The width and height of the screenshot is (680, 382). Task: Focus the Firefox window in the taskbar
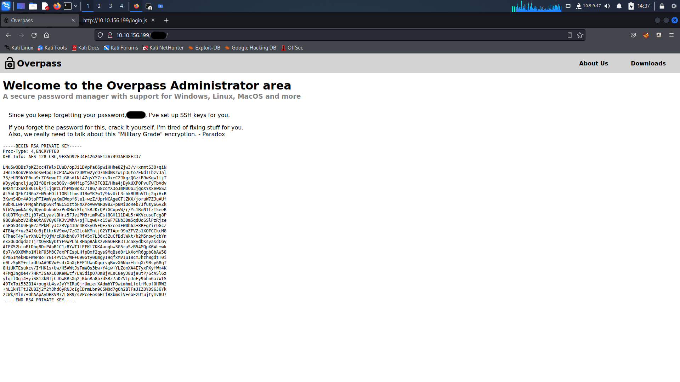136,6
